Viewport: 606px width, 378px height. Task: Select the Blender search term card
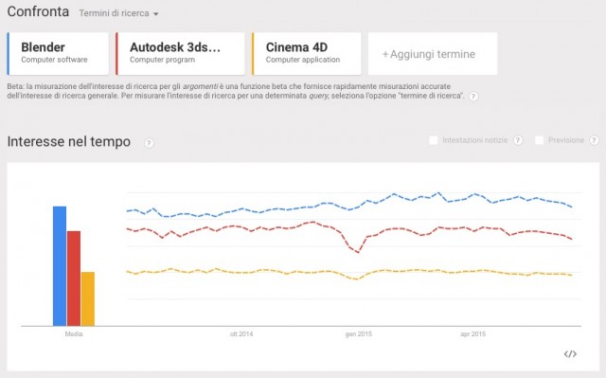coord(58,54)
